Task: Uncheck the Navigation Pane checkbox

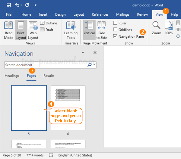Action: pyautogui.click(x=115, y=36)
